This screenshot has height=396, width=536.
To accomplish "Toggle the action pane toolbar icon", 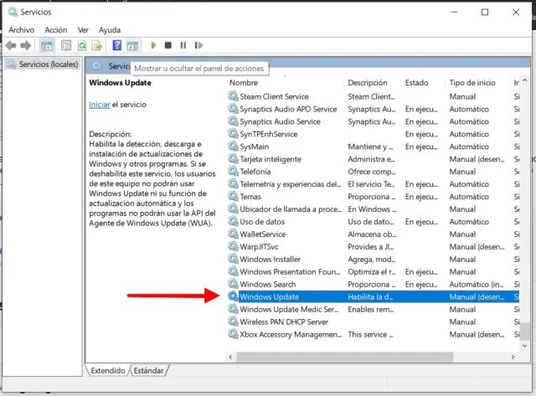I will pos(132,45).
